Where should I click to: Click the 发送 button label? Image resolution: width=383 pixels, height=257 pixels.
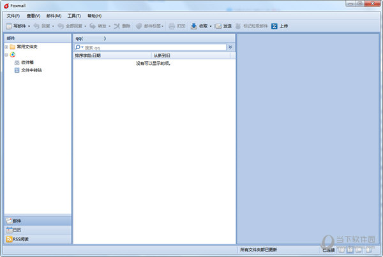point(227,26)
